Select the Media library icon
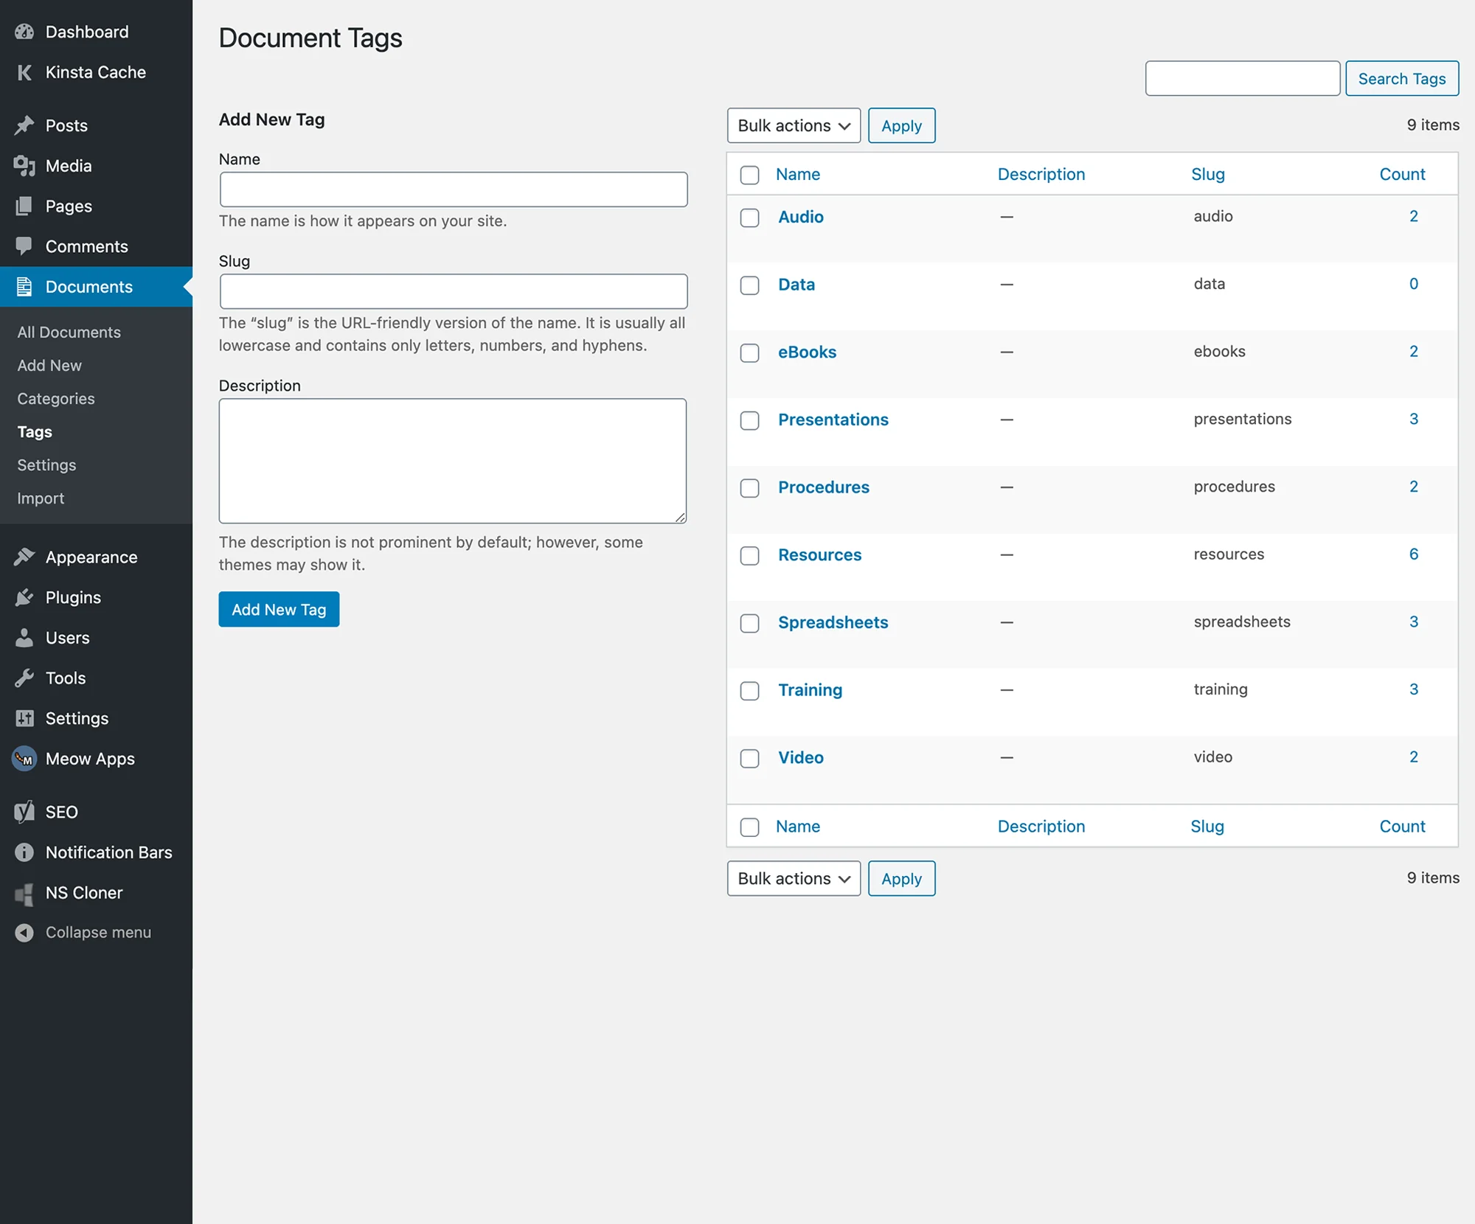1475x1224 pixels. (24, 165)
